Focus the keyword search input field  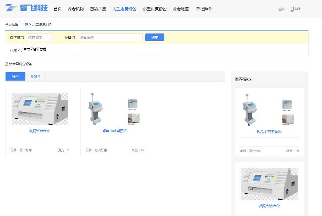click(110, 38)
